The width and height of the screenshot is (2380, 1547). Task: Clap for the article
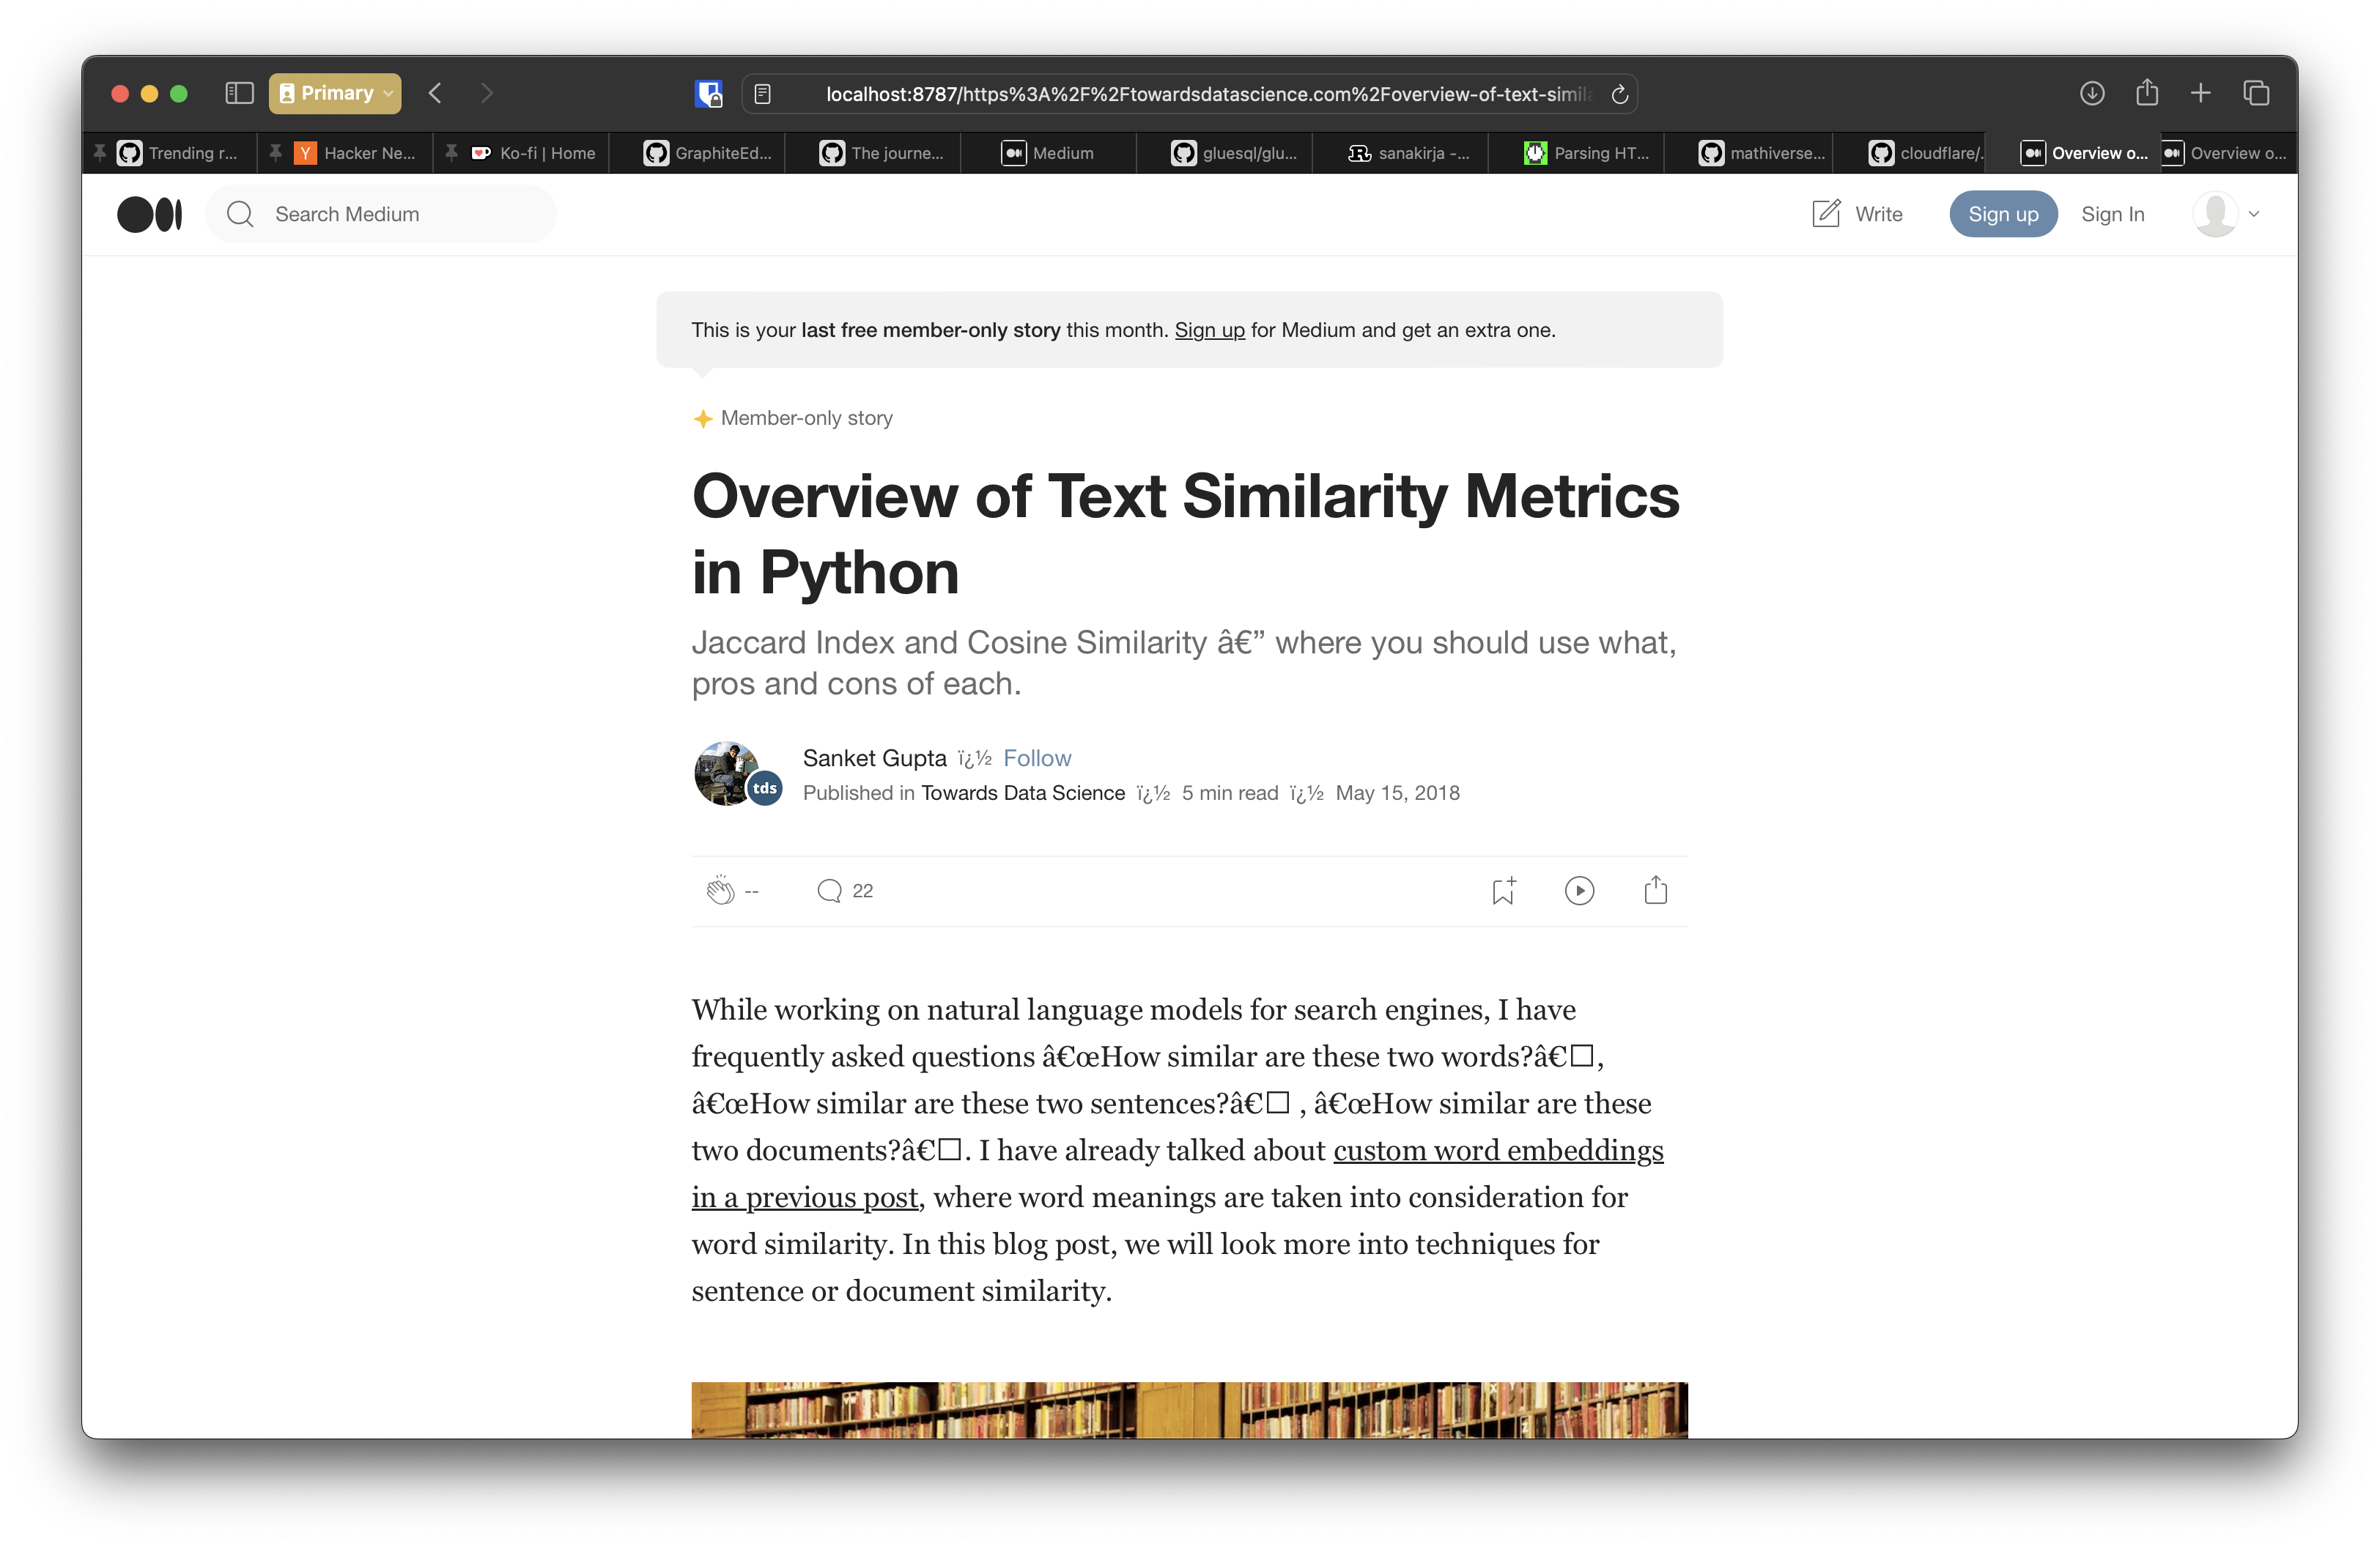click(x=719, y=891)
